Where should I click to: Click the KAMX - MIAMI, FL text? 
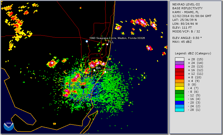[186, 12]
